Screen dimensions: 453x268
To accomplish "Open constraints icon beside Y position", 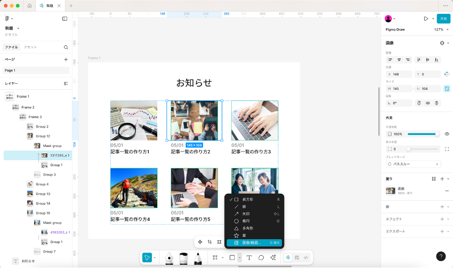I will (447, 74).
